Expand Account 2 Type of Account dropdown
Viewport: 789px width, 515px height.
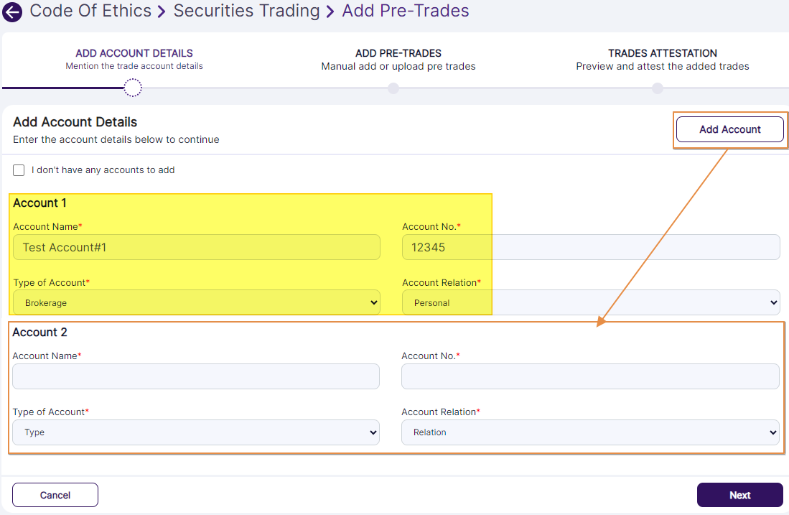(196, 432)
